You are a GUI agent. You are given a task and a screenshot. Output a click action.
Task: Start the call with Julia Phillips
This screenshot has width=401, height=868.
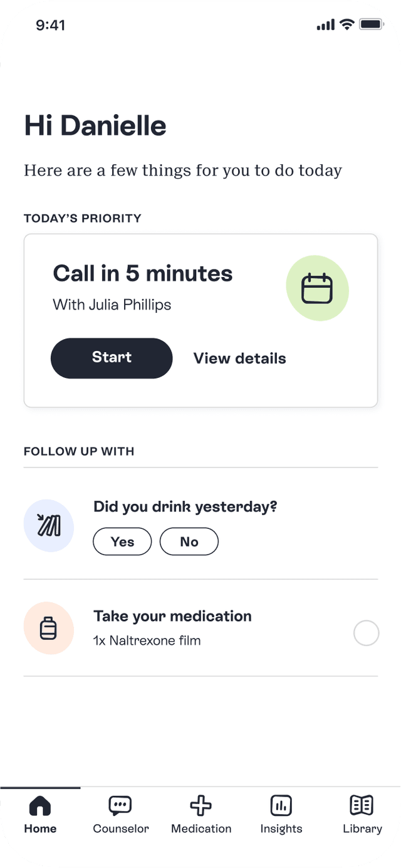tap(111, 358)
